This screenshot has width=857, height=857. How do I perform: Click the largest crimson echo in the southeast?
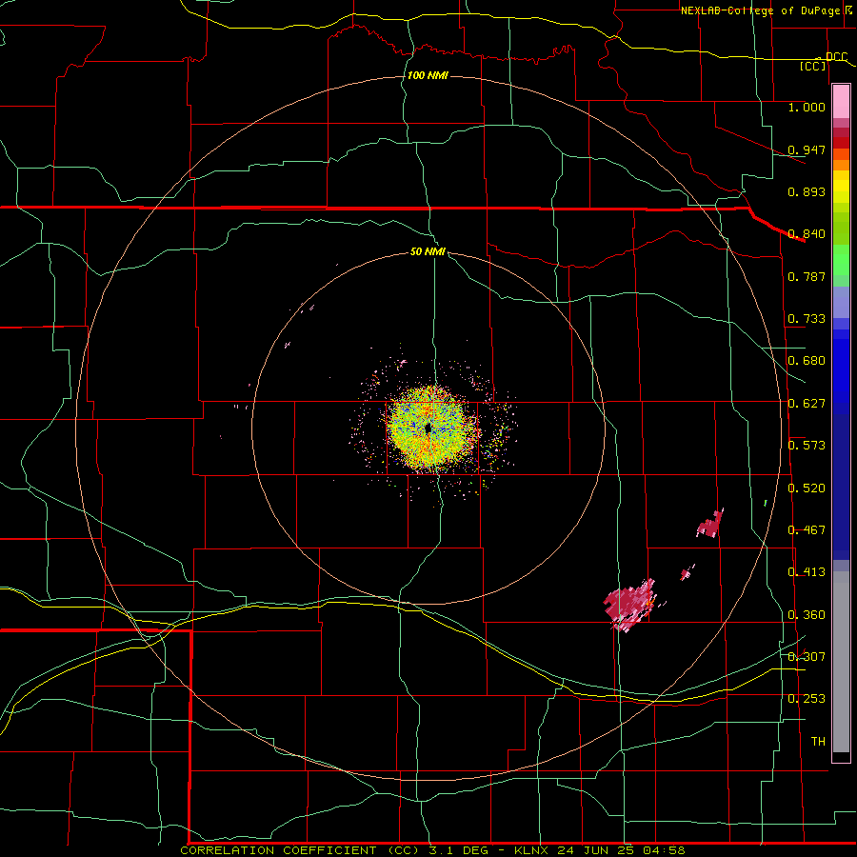[x=629, y=604]
